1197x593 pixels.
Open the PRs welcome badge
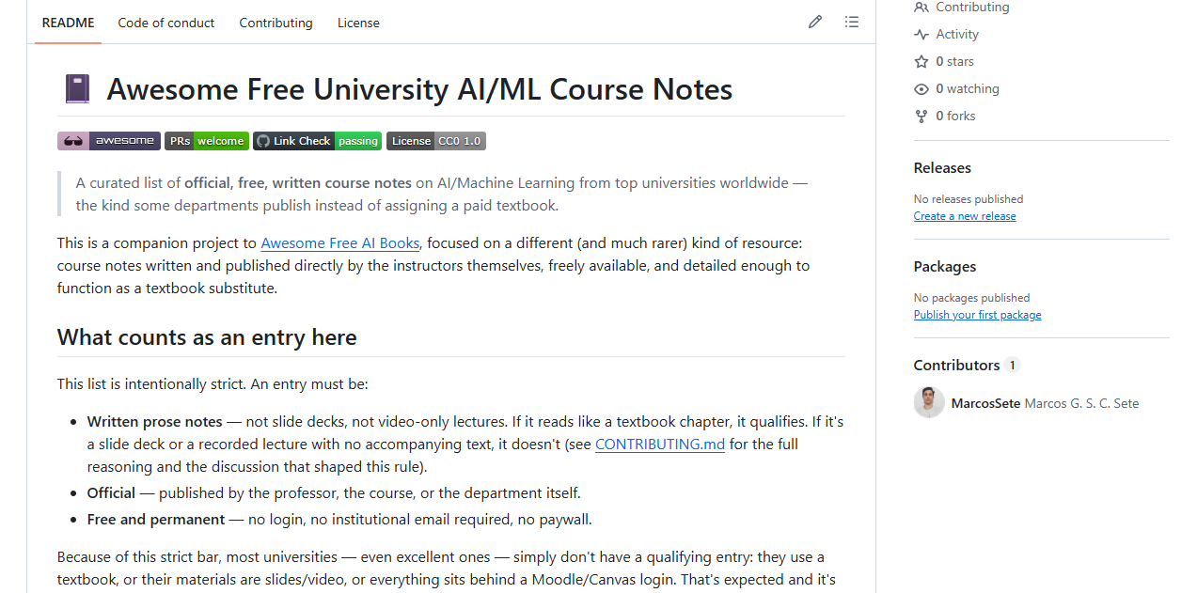tap(207, 141)
